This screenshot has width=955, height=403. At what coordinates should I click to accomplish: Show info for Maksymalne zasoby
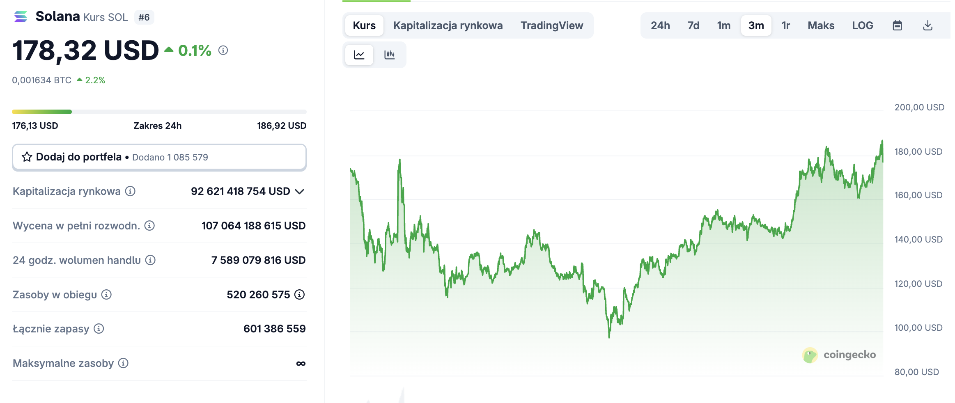(123, 363)
